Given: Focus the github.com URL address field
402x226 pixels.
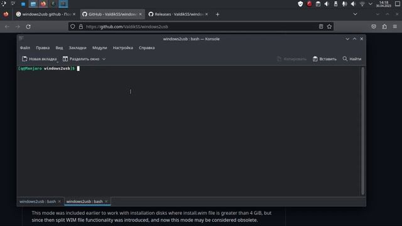Looking at the screenshot, I should click(x=201, y=26).
